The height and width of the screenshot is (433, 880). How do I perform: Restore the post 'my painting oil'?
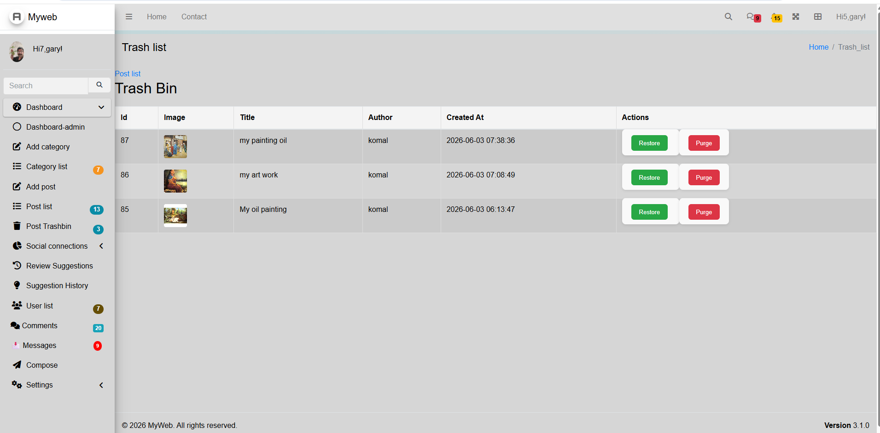click(x=649, y=143)
